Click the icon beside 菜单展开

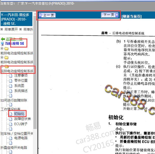[2, 29]
